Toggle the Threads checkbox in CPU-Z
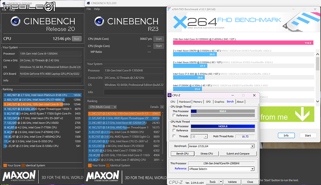321x185 pixels. pos(174,136)
